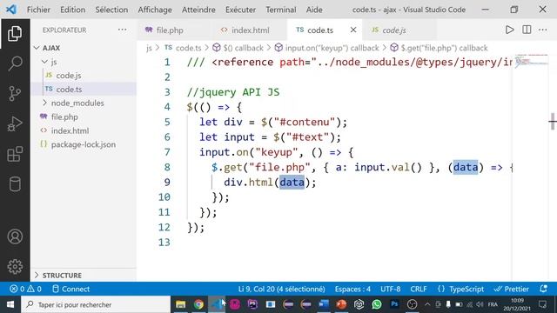The image size is (557, 313).
Task: Open Chrome from the taskbar
Action: coord(198,304)
